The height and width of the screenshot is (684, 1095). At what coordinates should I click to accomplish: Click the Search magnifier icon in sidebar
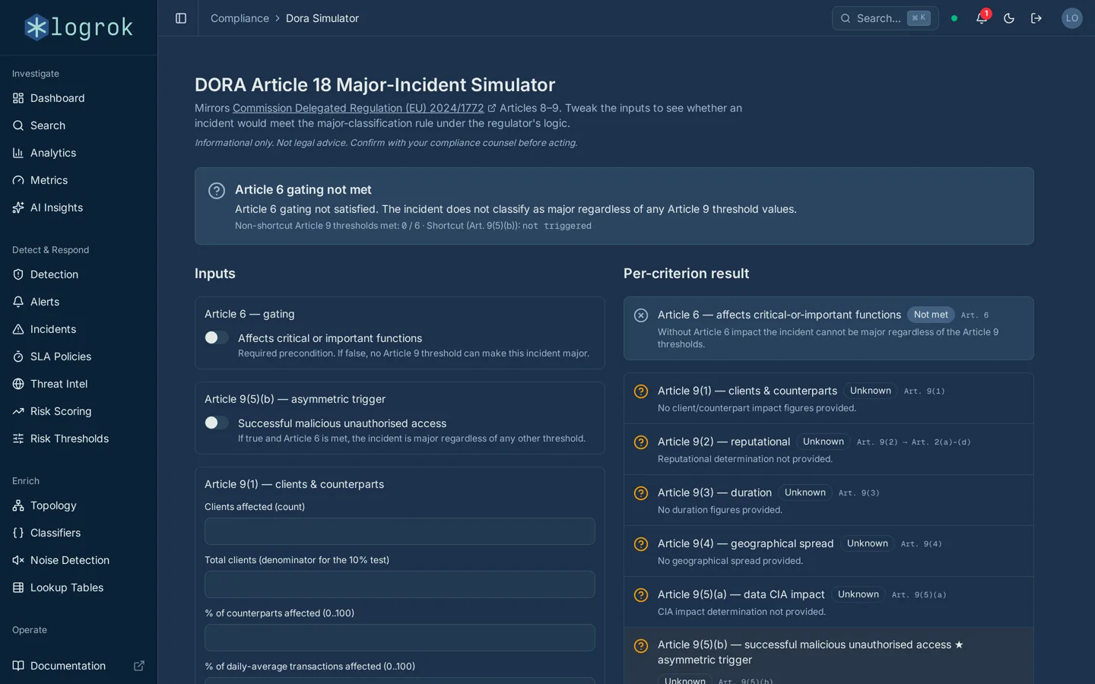pos(18,125)
